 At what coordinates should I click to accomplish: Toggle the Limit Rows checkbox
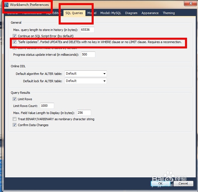(14, 99)
